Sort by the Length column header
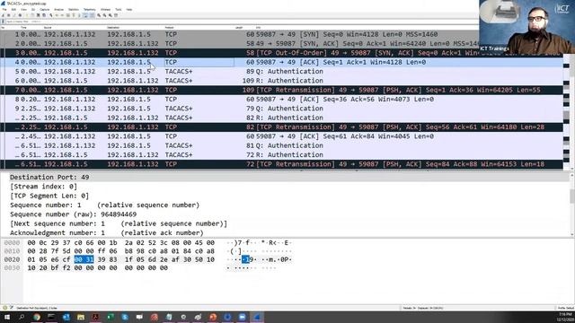 [x=239, y=28]
